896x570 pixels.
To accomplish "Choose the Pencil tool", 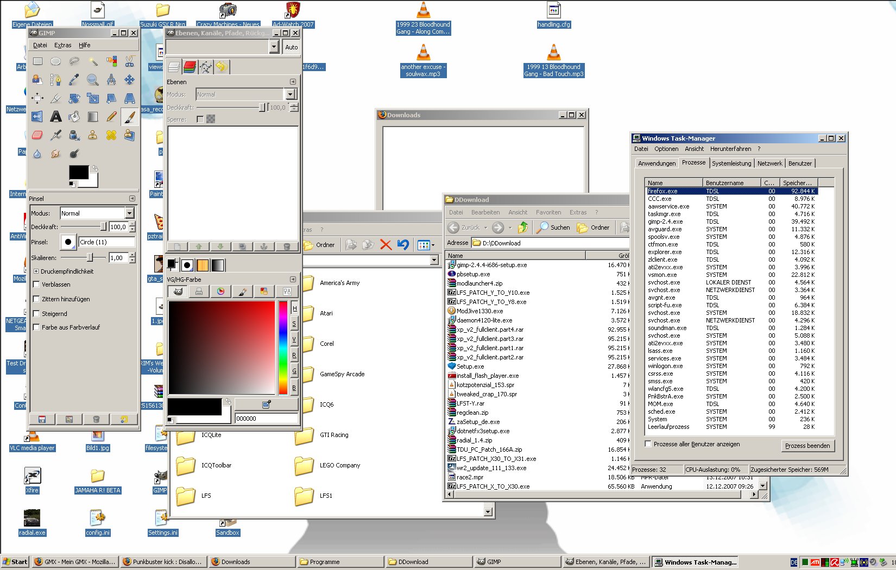I will point(111,117).
